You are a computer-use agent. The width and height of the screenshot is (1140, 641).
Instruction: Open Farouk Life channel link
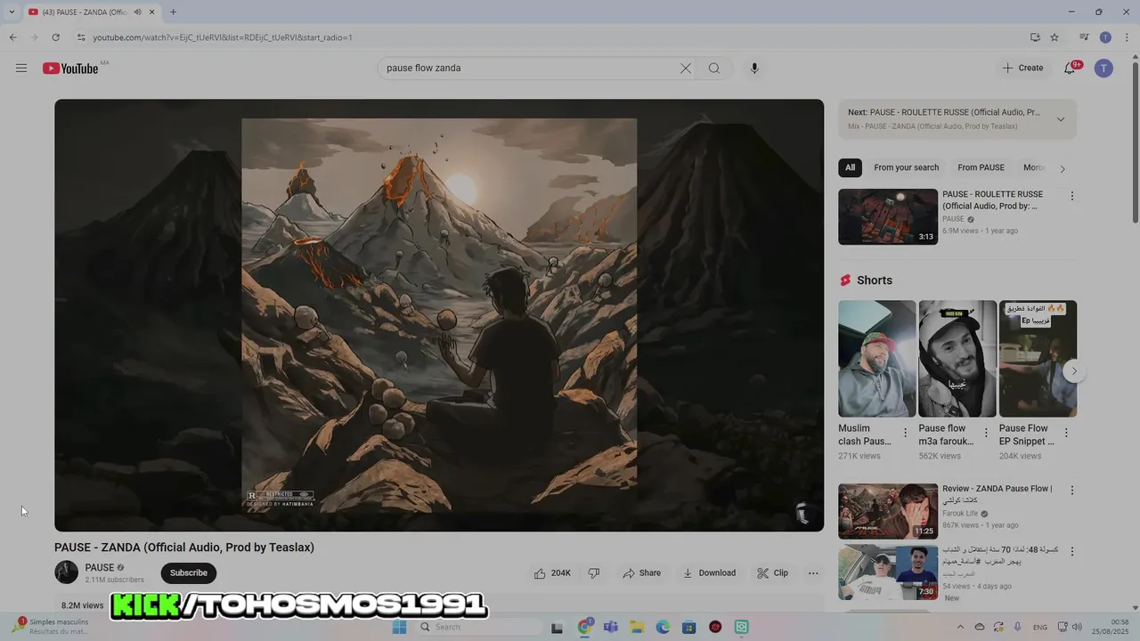pos(960,514)
